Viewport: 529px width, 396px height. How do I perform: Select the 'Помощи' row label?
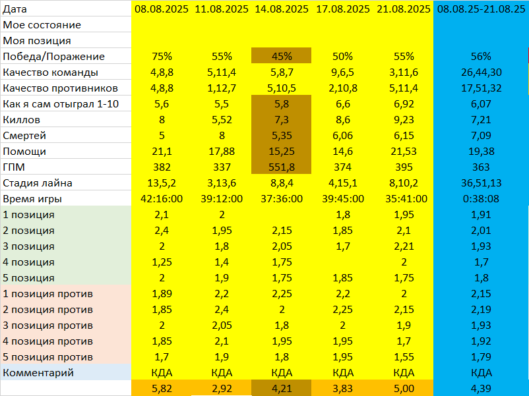[x=65, y=151]
